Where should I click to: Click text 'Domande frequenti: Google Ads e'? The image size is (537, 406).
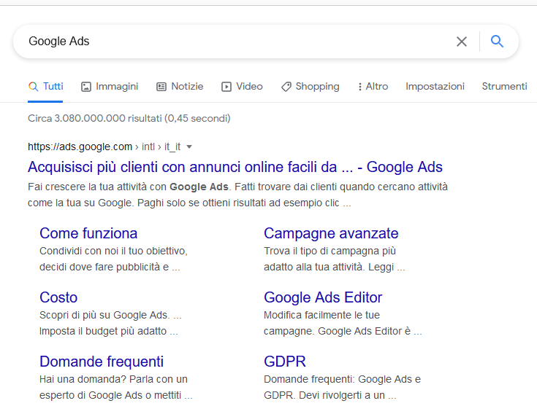[x=342, y=379]
